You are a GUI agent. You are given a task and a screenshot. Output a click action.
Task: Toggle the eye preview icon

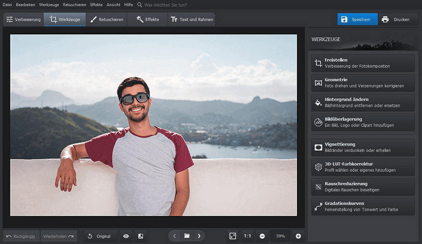[x=126, y=236]
